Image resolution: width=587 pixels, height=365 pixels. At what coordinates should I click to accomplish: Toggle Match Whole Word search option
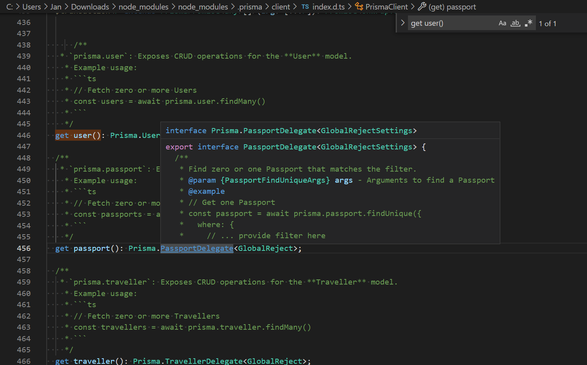tap(515, 23)
